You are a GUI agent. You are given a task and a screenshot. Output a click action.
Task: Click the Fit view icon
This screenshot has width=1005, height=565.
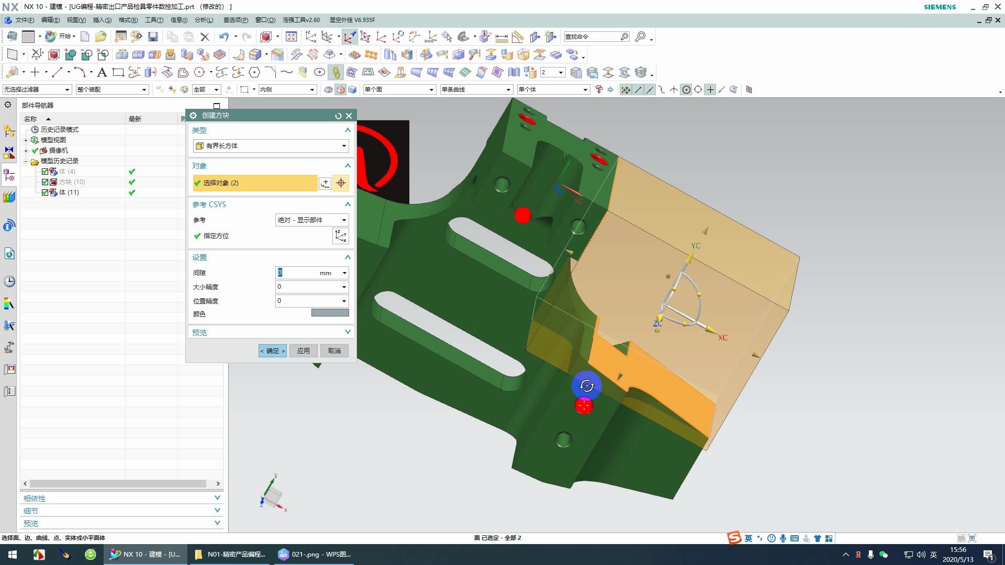click(x=292, y=37)
